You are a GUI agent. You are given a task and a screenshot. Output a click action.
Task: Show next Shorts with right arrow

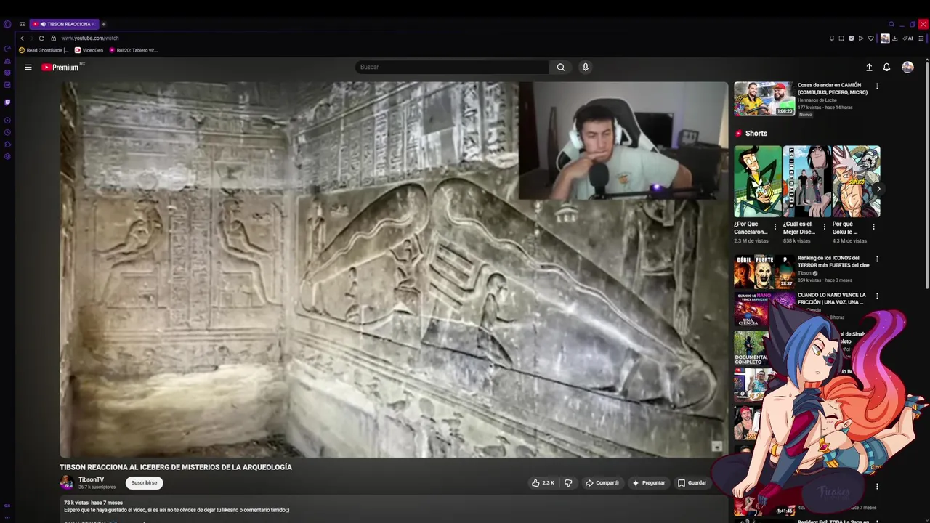pyautogui.click(x=878, y=189)
